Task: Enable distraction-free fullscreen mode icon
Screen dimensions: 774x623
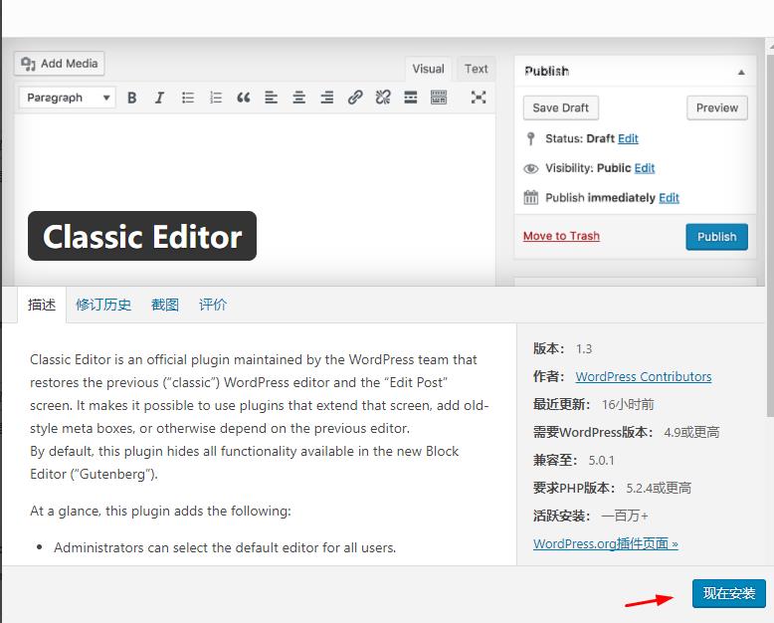Action: (479, 98)
